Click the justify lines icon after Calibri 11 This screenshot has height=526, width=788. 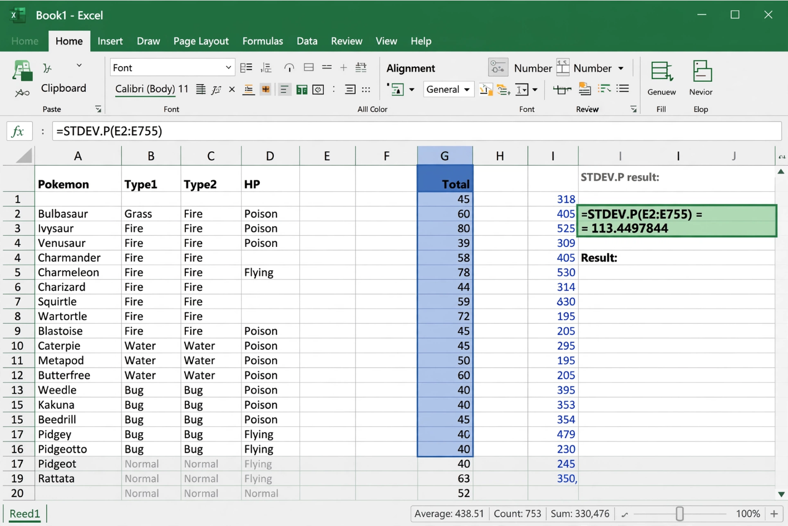(201, 89)
